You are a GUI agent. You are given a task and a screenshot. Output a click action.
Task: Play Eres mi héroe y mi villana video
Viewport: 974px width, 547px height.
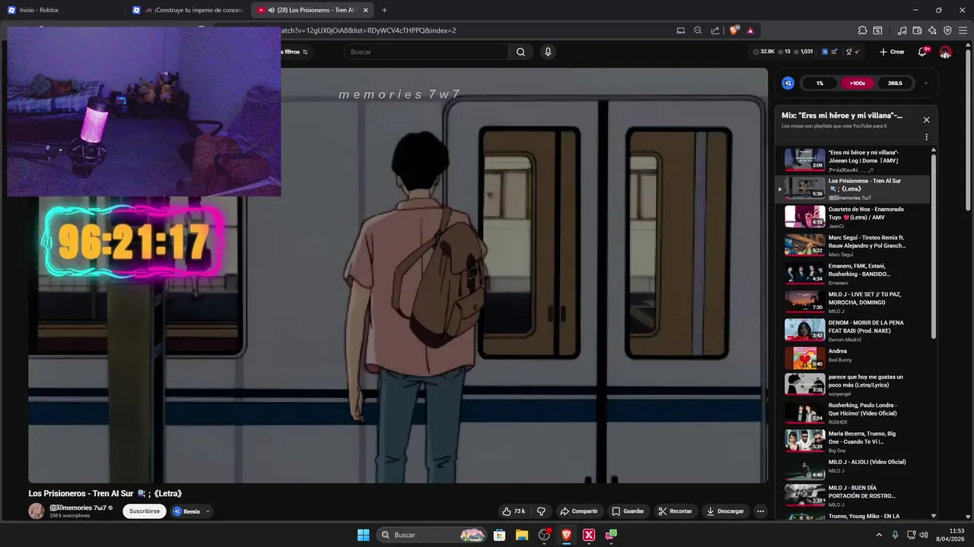click(852, 160)
